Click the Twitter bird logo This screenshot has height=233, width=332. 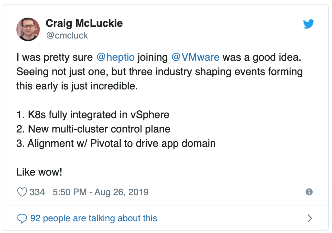(309, 24)
